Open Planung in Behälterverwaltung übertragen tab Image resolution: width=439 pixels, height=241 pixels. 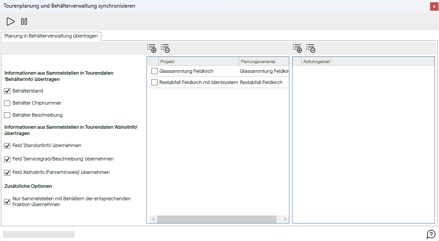[x=51, y=36]
